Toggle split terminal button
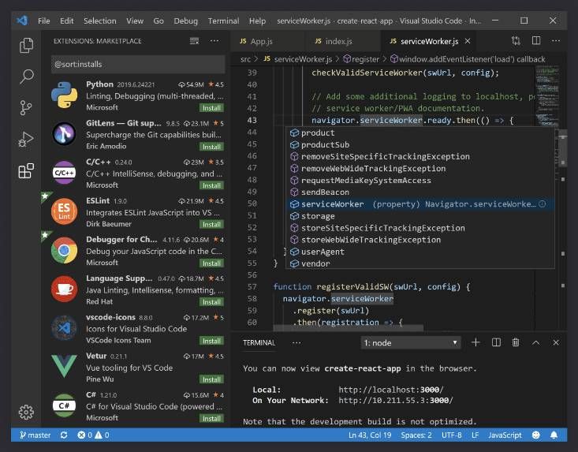The image size is (578, 452). [x=496, y=342]
